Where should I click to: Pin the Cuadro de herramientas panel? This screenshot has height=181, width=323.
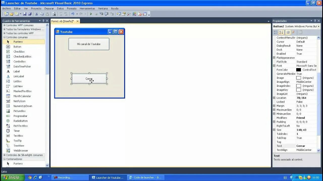click(43, 21)
